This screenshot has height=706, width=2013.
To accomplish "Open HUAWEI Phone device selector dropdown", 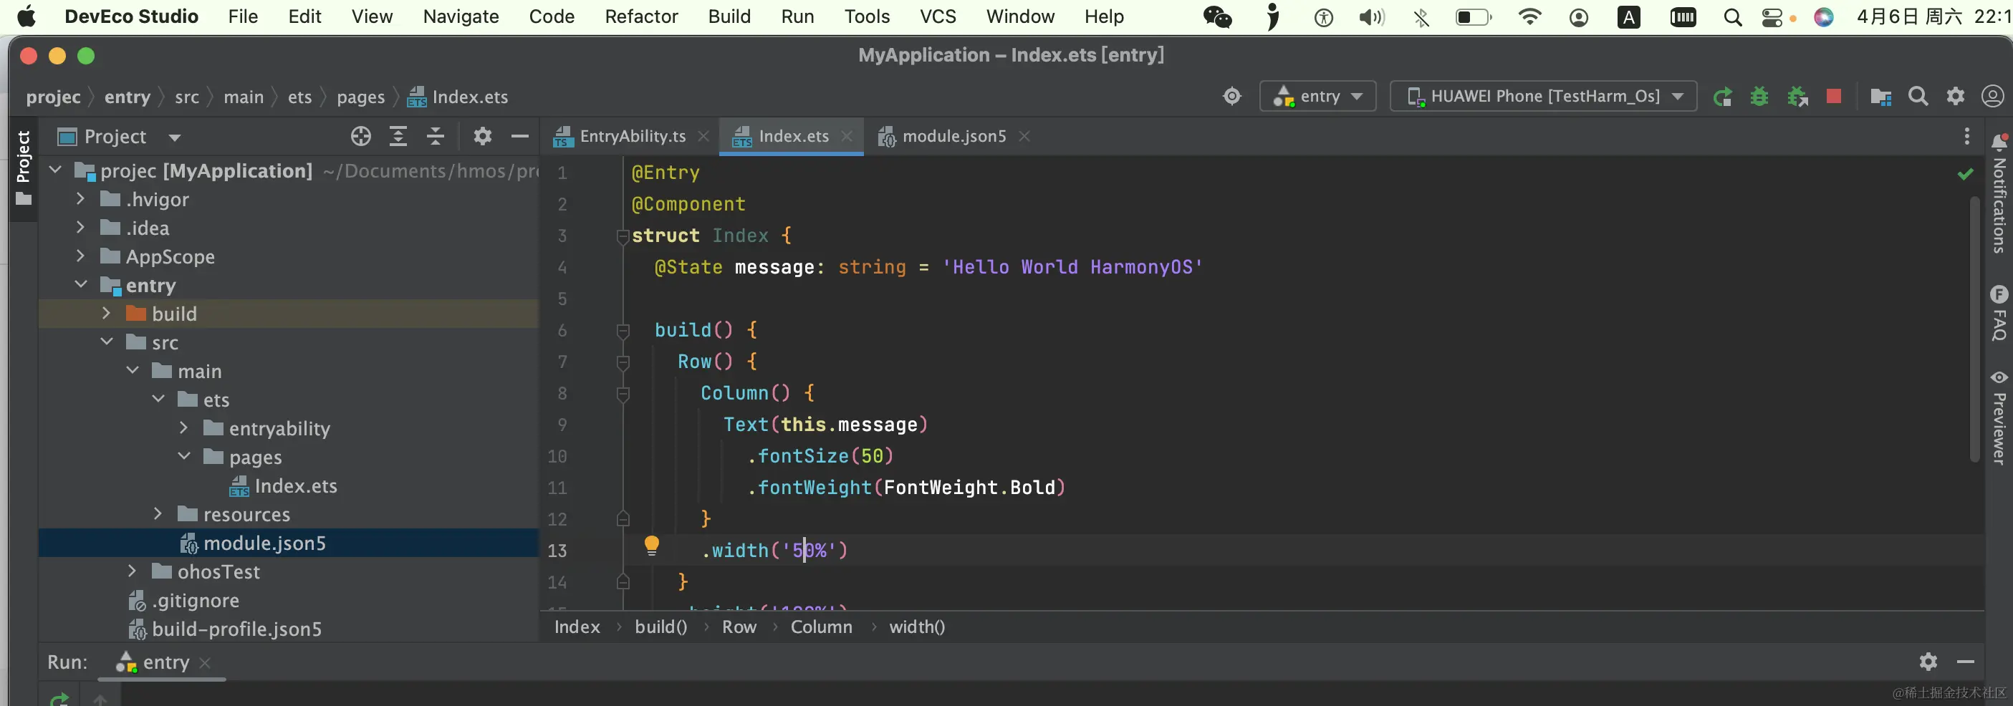I will [1543, 96].
